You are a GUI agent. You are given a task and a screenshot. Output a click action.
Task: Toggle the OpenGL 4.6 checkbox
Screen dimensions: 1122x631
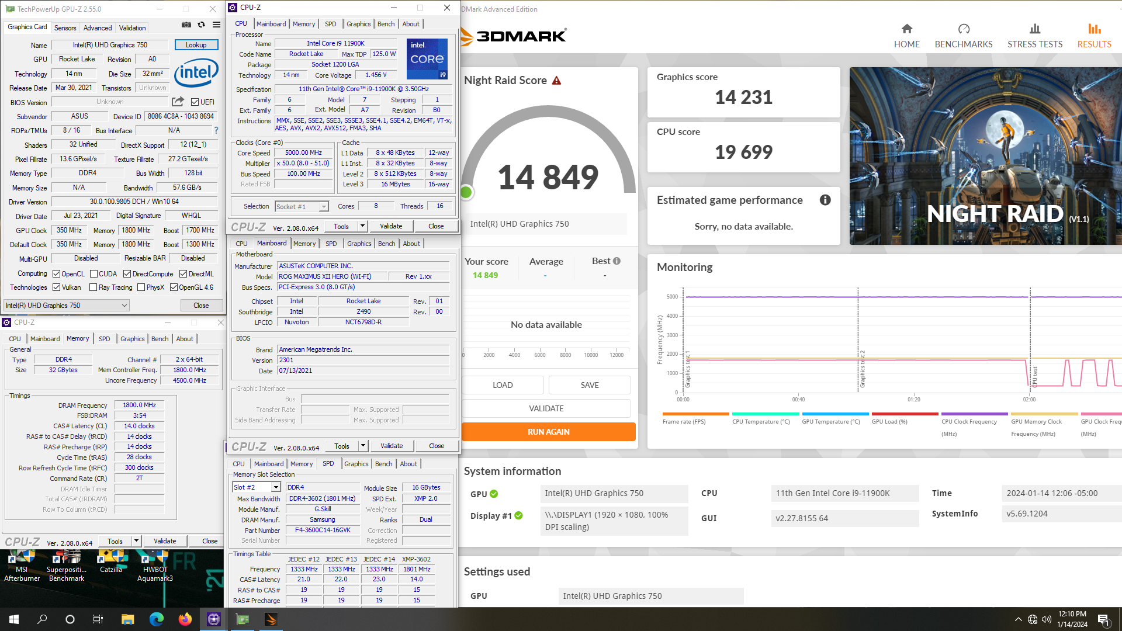tap(174, 287)
